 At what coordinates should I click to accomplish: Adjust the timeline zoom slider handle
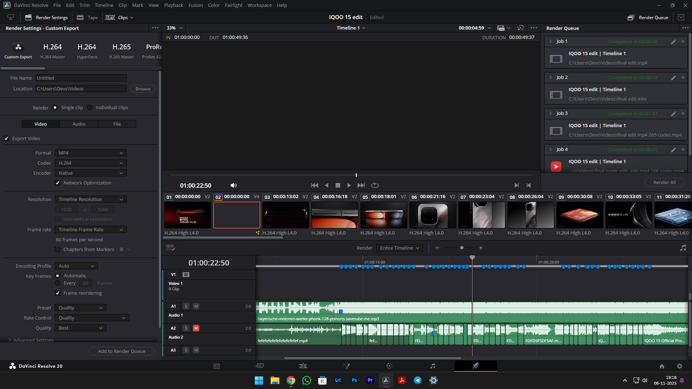pos(462,248)
